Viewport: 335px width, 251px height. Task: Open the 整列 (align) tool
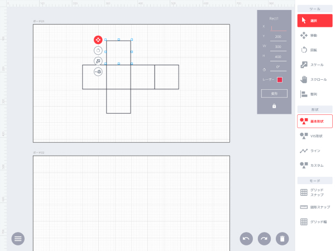[x=314, y=94]
